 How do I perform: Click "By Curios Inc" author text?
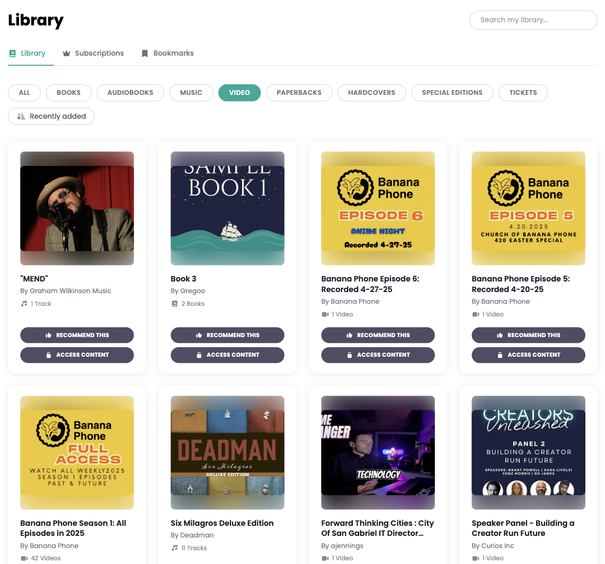(493, 546)
